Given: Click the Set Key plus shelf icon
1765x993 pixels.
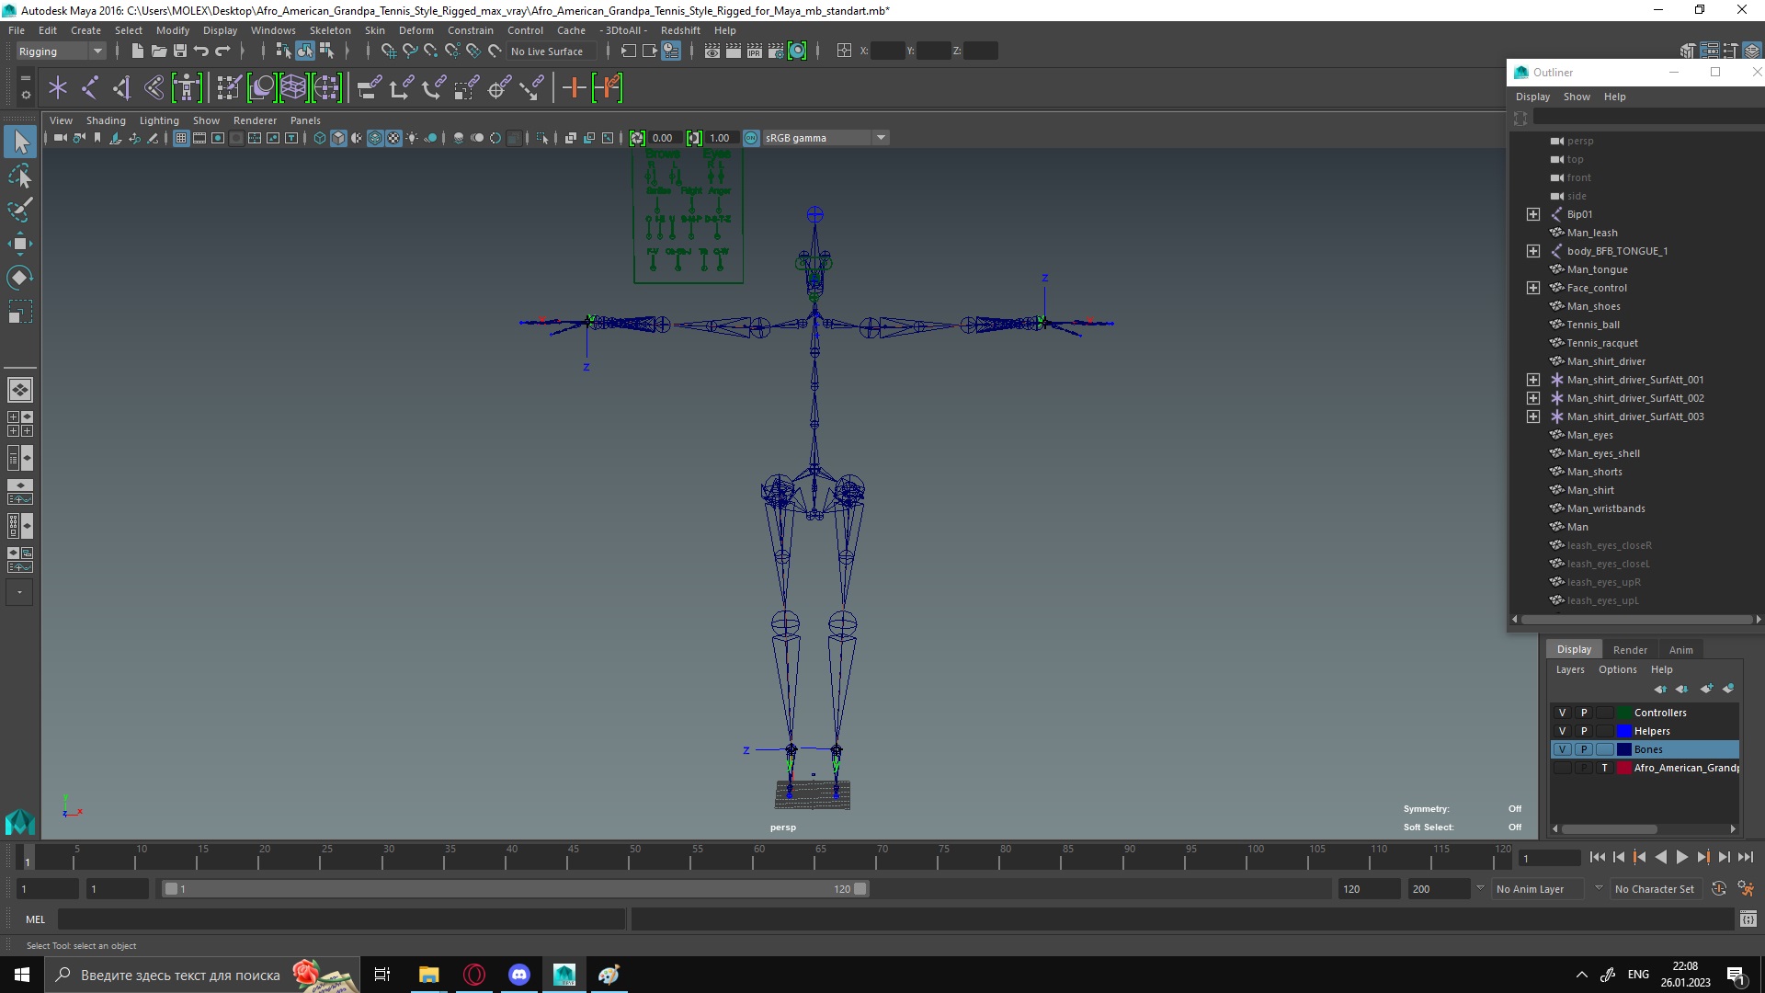Looking at the screenshot, I should coord(574,88).
